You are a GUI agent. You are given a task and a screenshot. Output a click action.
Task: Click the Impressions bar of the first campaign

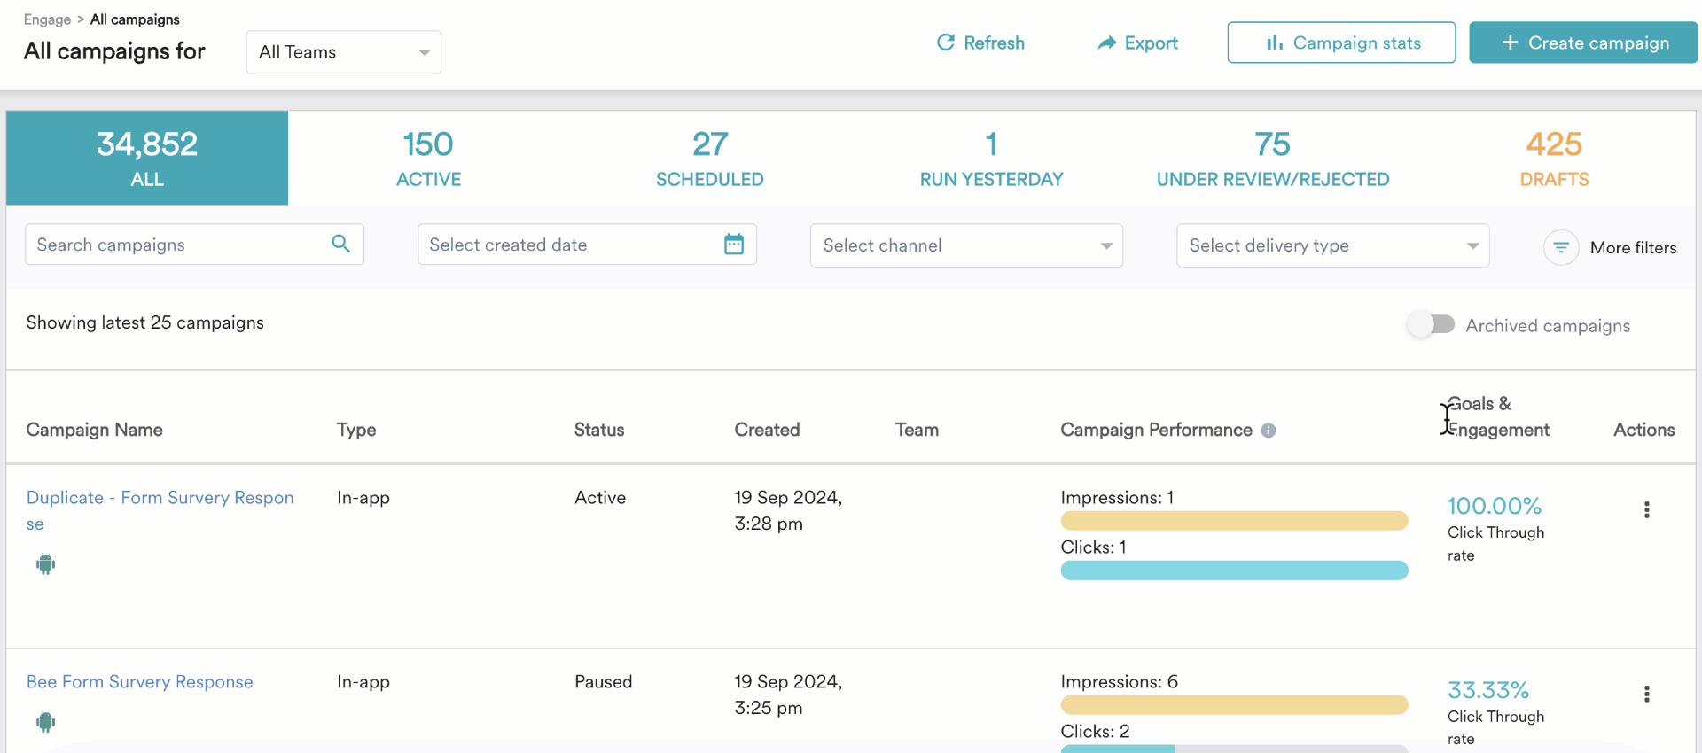1233,521
